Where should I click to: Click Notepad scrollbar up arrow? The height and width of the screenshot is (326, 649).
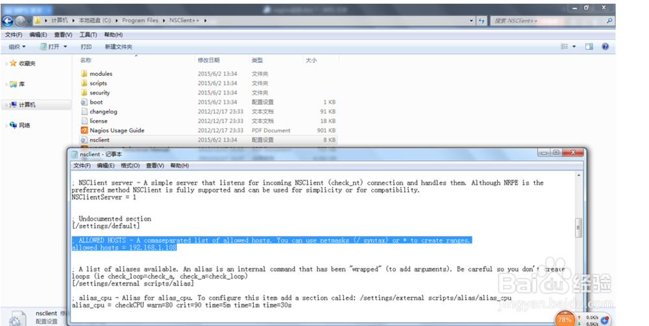pyautogui.click(x=578, y=176)
